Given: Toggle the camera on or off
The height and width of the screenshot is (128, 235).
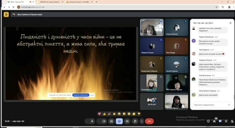Looking at the screenshot, I should [104, 121].
